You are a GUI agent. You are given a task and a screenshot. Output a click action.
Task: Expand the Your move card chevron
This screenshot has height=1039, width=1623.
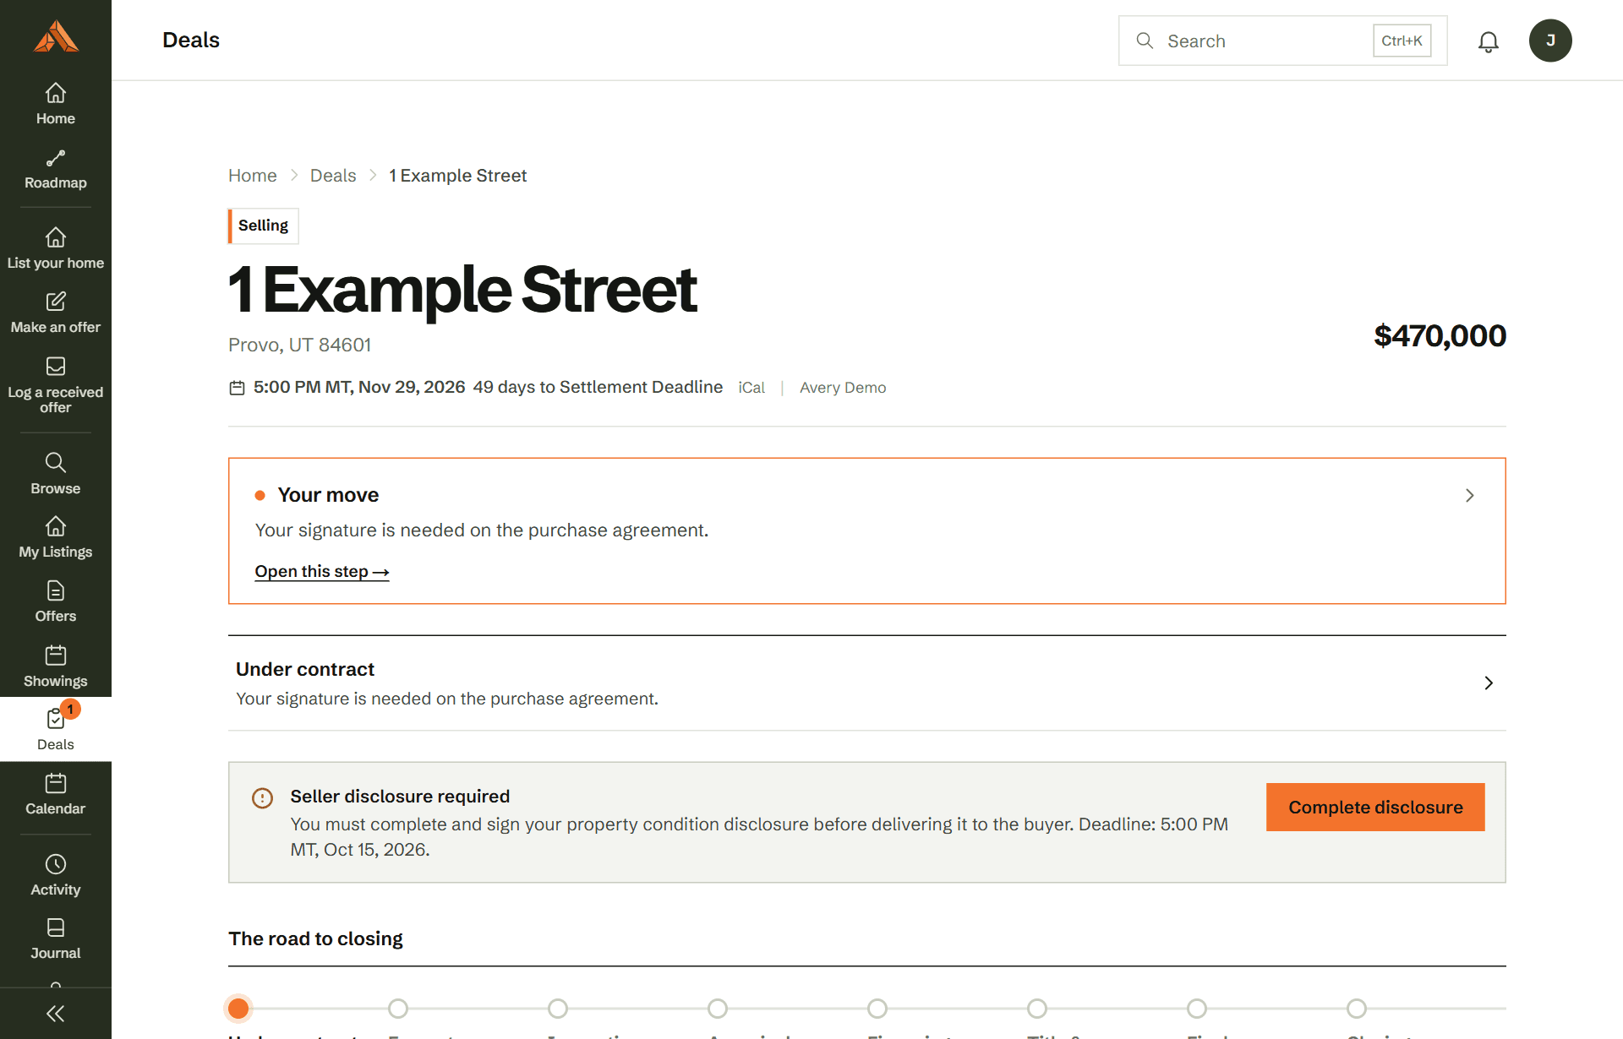(1470, 496)
